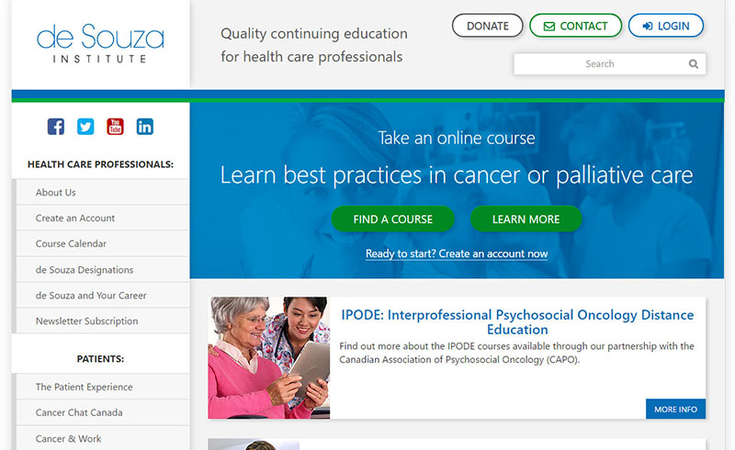Click the CONTACT button with envelope
Screen dimensions: 735x450
tap(576, 26)
